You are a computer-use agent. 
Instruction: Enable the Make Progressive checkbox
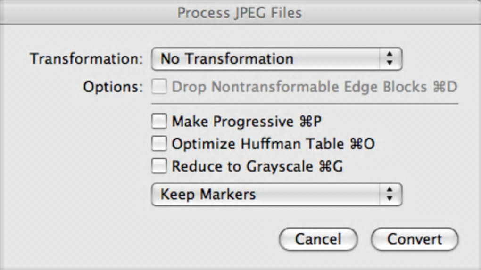pyautogui.click(x=159, y=122)
